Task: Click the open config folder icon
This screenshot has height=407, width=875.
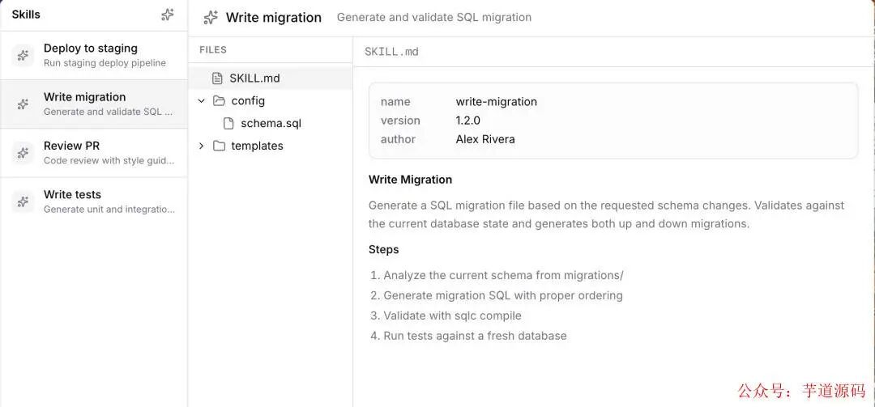Action: coord(220,101)
